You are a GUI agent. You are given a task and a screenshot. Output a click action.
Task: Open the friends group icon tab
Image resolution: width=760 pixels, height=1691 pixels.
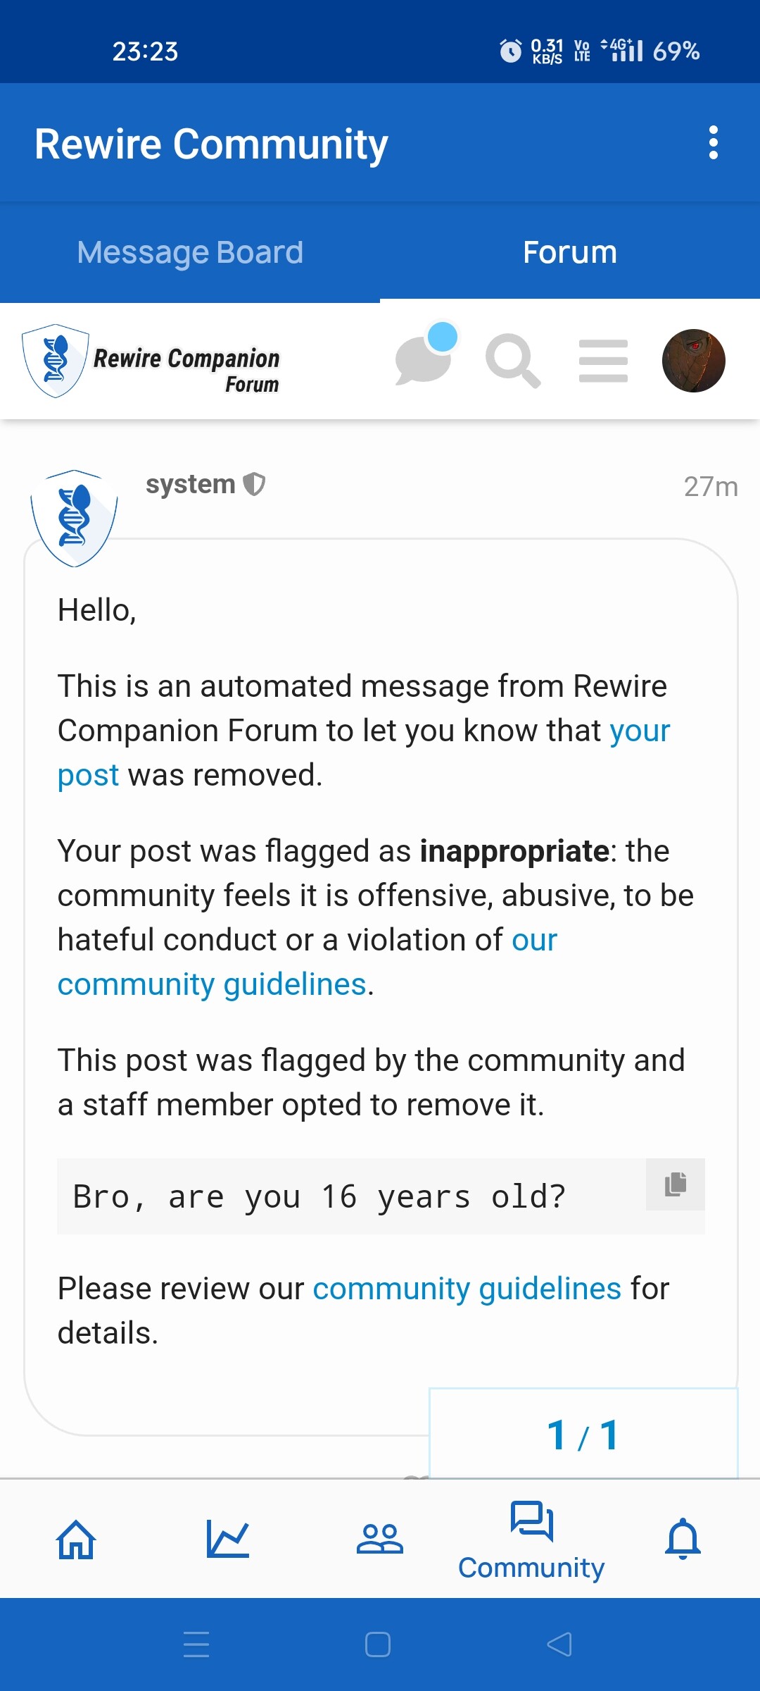380,1539
